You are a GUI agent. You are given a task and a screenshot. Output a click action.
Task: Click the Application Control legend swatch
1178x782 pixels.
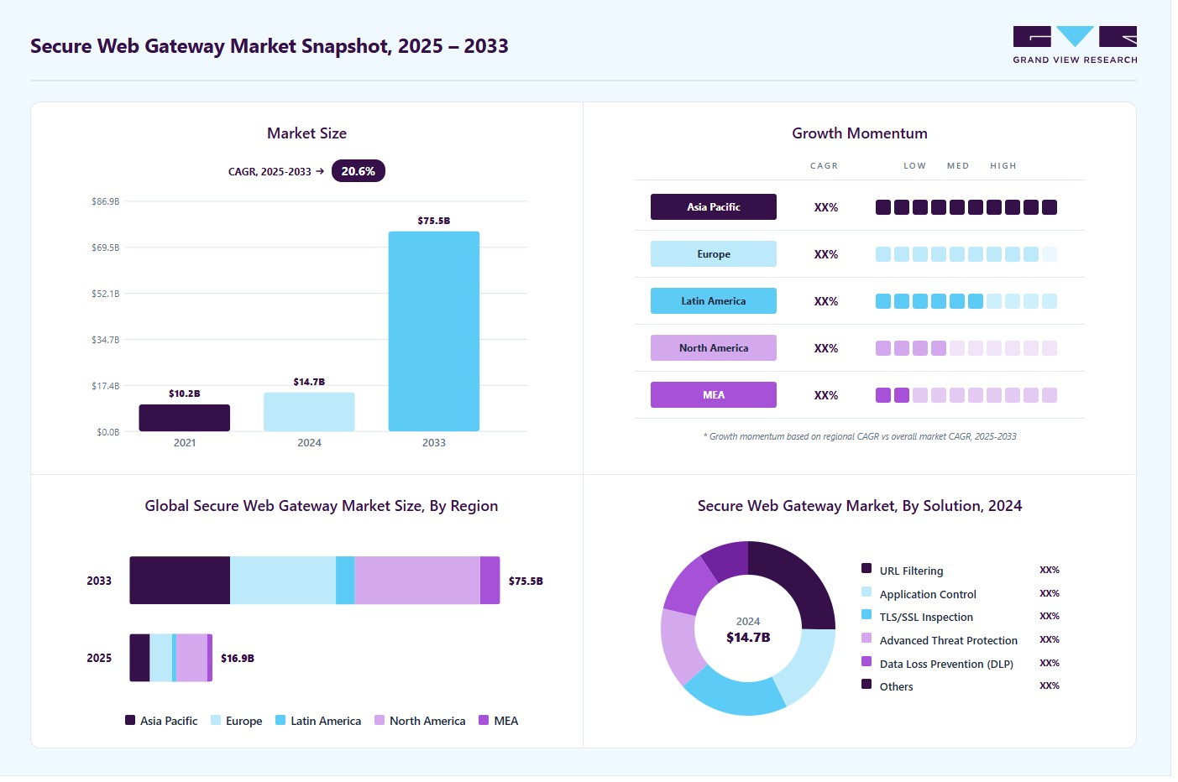pos(866,592)
